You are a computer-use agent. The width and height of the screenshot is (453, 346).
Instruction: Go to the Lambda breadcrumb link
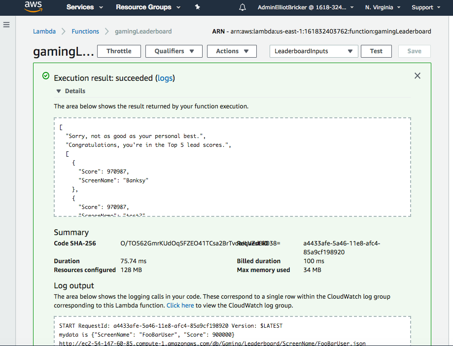(x=44, y=31)
